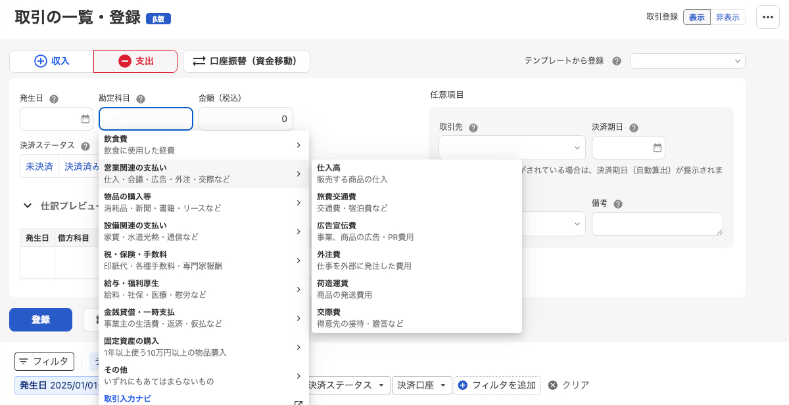Open the ellipsis more-options menu
789x405 pixels.
point(767,17)
